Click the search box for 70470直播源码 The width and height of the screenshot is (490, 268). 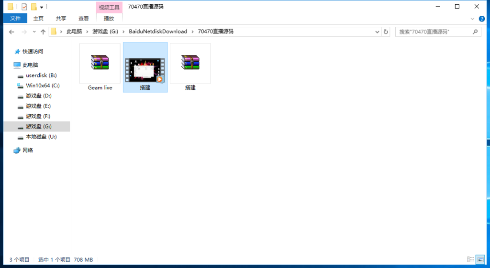tap(438, 32)
